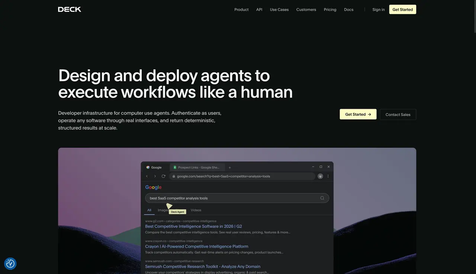Screen dimensions: 476x274
Task: Open the Crayon AI-Powered Competitive Intelligence result
Action: tap(197, 246)
